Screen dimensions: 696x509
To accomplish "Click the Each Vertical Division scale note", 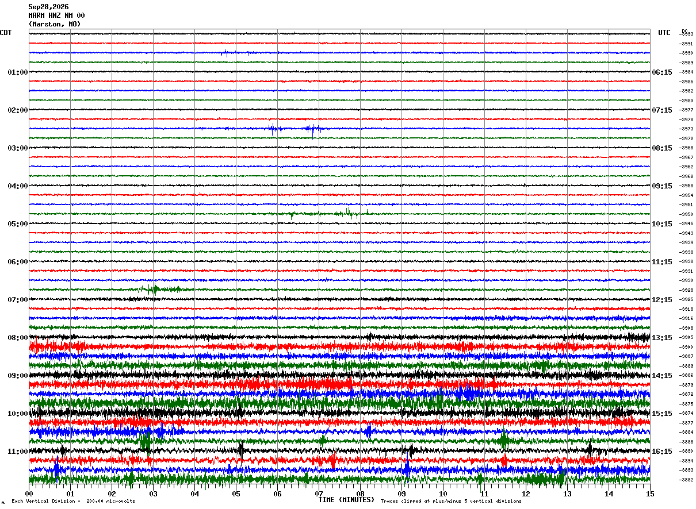I will (x=73, y=501).
